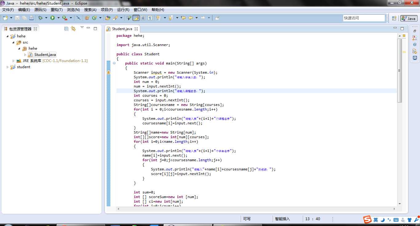Click the Search flashlight icon
The image size is (420, 226).
[x=115, y=18]
